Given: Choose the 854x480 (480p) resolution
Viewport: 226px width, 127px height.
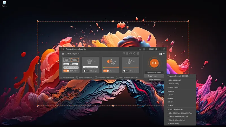Looking at the screenshot, I should point(180,87).
